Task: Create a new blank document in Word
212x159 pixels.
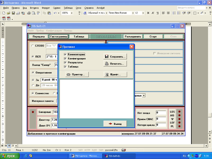Action: pos(4,13)
